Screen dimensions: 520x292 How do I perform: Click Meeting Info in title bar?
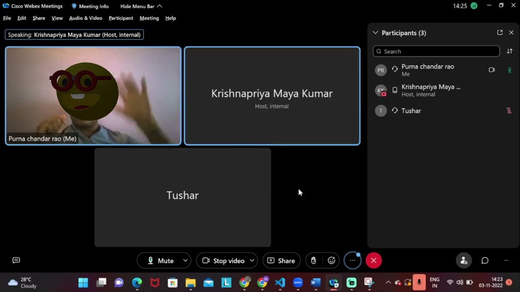click(x=90, y=6)
